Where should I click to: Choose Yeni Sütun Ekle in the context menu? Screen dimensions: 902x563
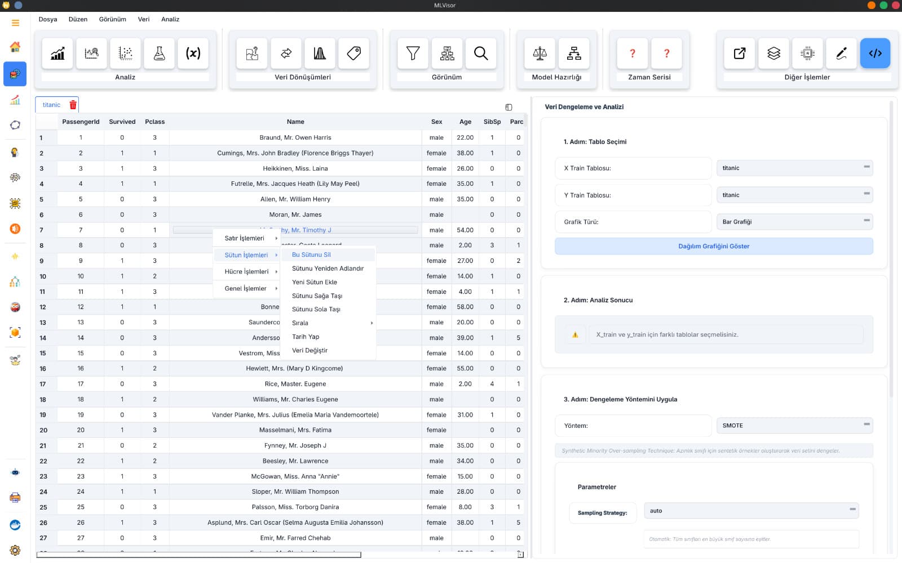pos(329,282)
